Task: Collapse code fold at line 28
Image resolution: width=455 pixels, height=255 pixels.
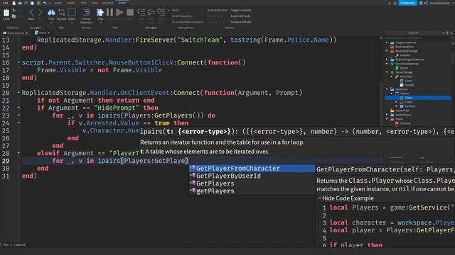Action: [x=18, y=153]
